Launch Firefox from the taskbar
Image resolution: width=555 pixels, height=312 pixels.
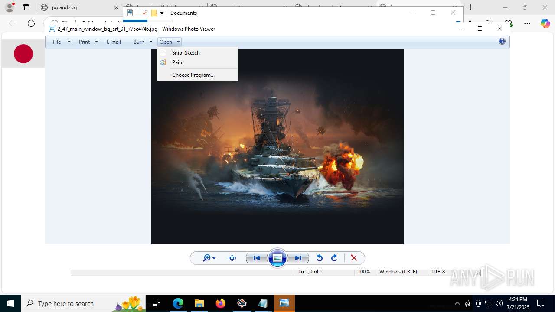tap(221, 303)
